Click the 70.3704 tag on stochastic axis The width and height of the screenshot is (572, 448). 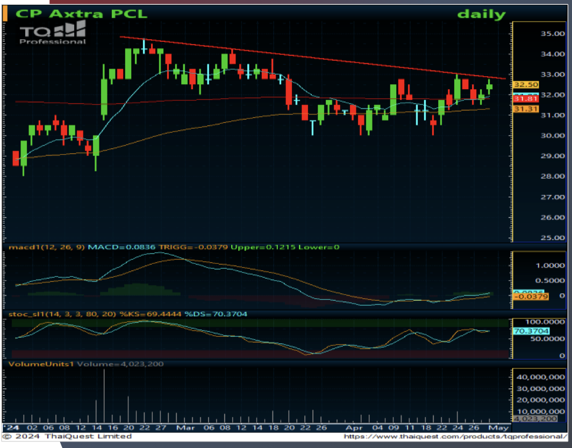click(531, 331)
